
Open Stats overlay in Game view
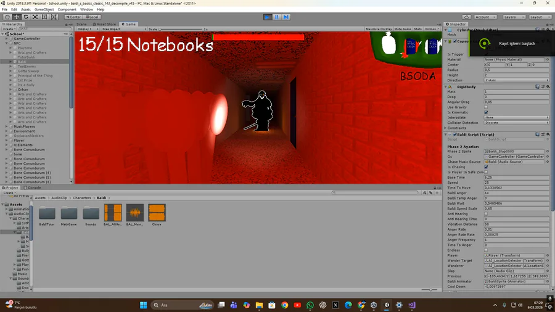[x=417, y=29]
